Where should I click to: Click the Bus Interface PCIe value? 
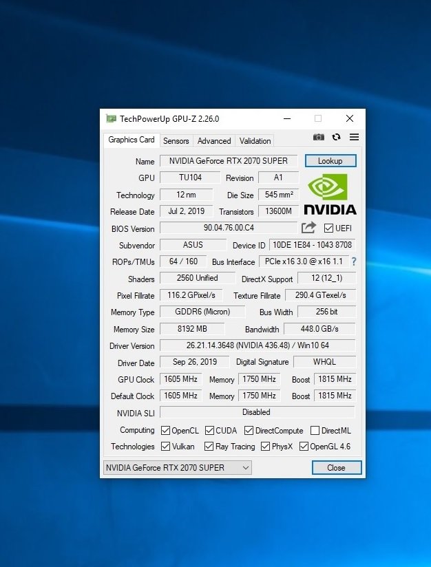304,261
